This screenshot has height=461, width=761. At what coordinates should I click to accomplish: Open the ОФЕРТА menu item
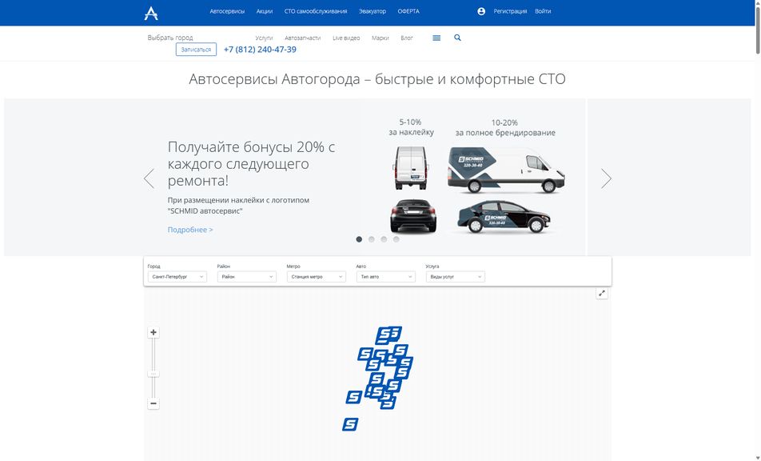point(408,11)
